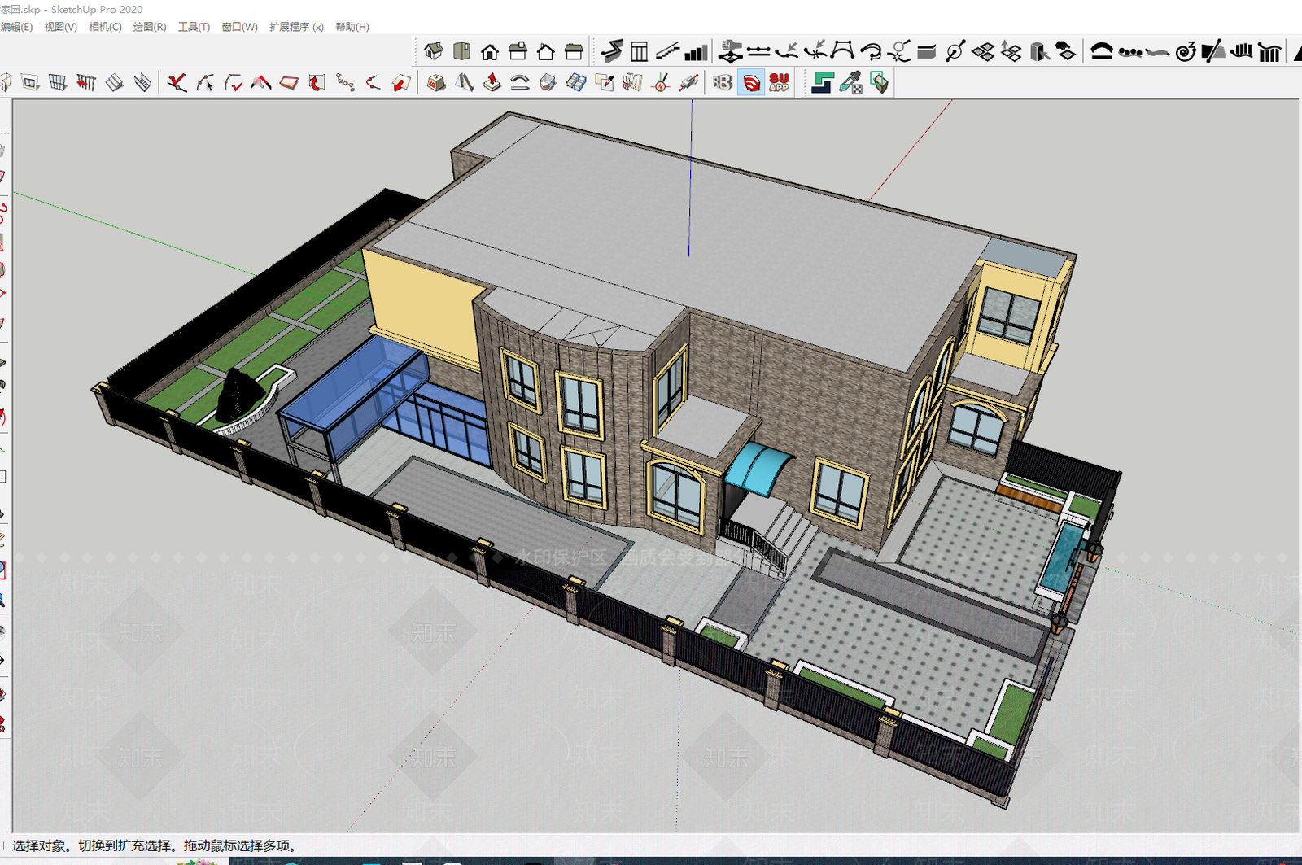The image size is (1302, 865).
Task: Click the KG weight block icon
Action: click(x=436, y=82)
